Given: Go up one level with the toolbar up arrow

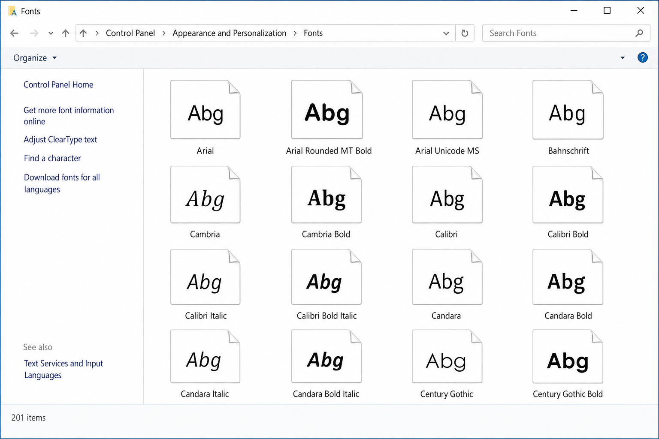Looking at the screenshot, I should (66, 33).
